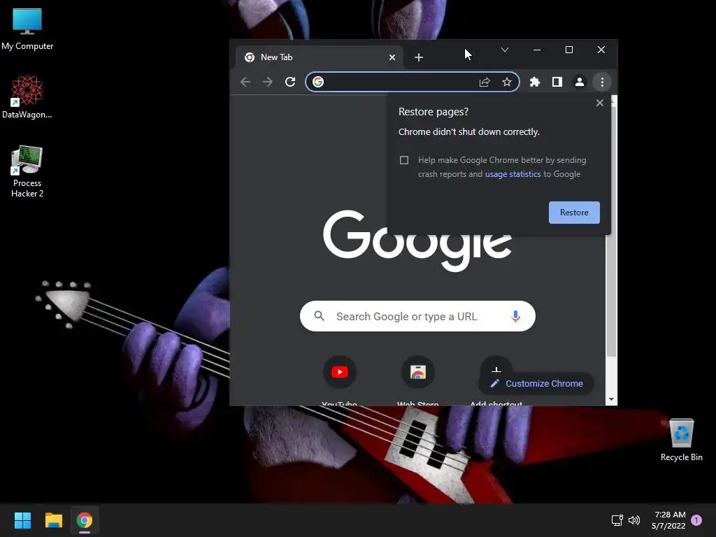This screenshot has height=537, width=716.
Task: Close the New Tab tab
Action: coord(392,57)
